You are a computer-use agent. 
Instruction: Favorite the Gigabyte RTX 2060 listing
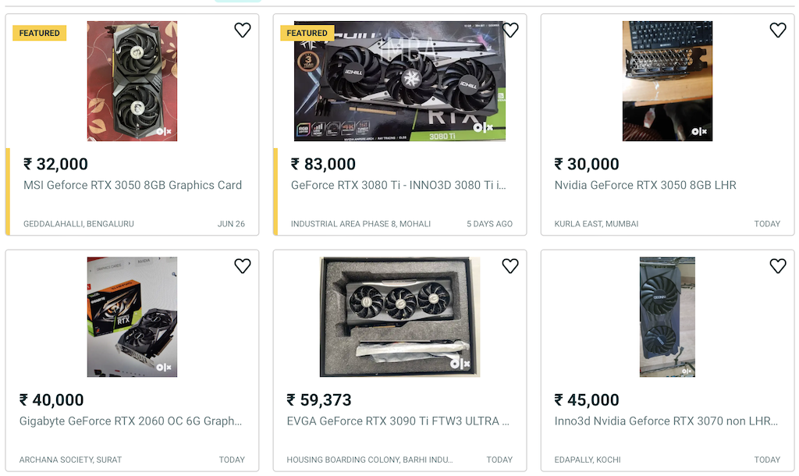tap(243, 266)
